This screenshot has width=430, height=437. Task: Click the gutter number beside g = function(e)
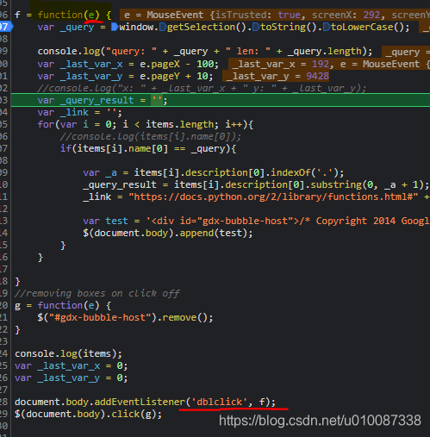click(4, 305)
